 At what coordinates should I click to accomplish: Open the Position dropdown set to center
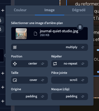tap(29, 64)
